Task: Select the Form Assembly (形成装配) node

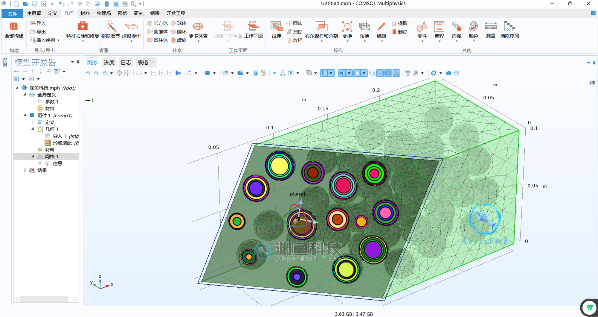Action: [x=62, y=143]
